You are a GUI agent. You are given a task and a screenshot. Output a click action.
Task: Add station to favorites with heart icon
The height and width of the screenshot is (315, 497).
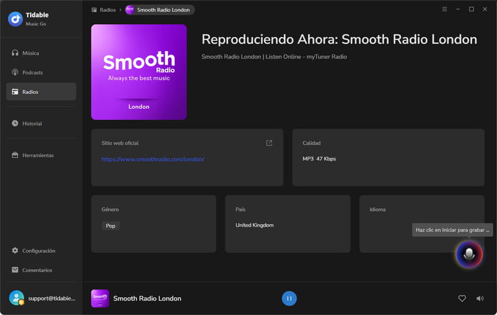coord(462,298)
